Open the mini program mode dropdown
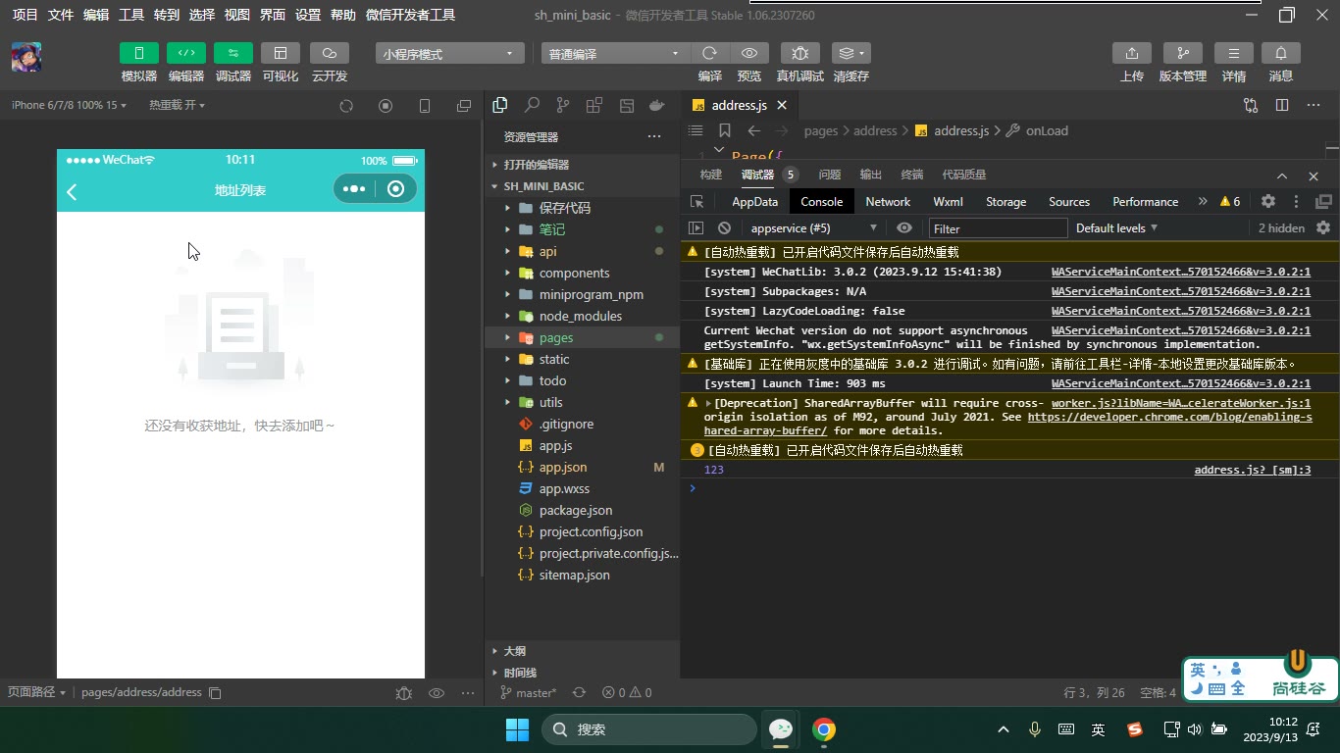The height and width of the screenshot is (753, 1340). [449, 54]
